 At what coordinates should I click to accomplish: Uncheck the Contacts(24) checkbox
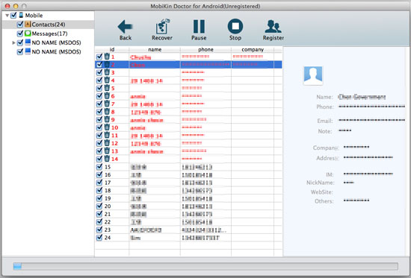click(x=20, y=25)
